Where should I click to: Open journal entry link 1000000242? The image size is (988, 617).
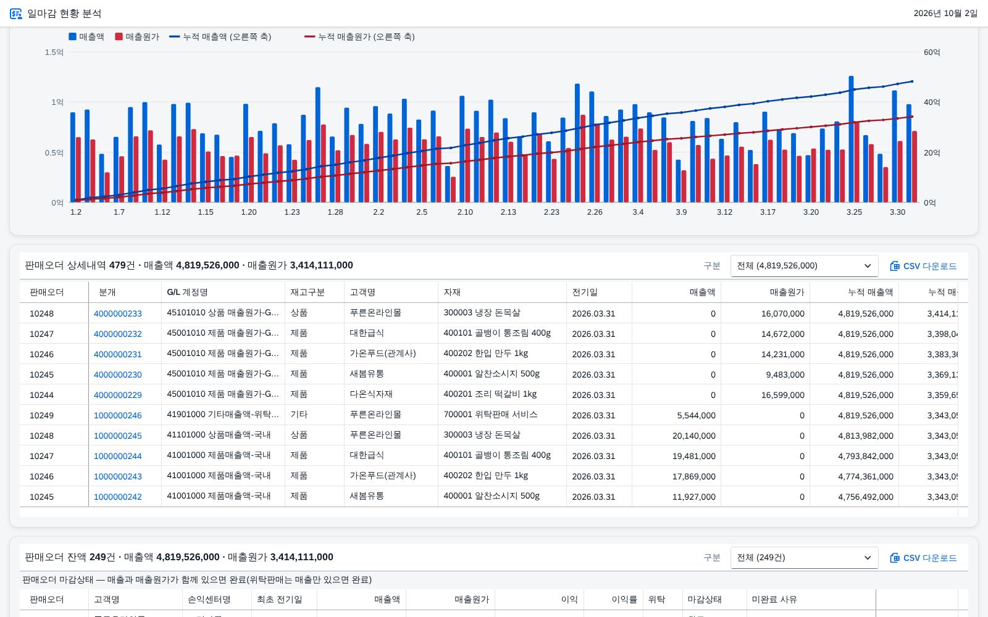coord(118,497)
